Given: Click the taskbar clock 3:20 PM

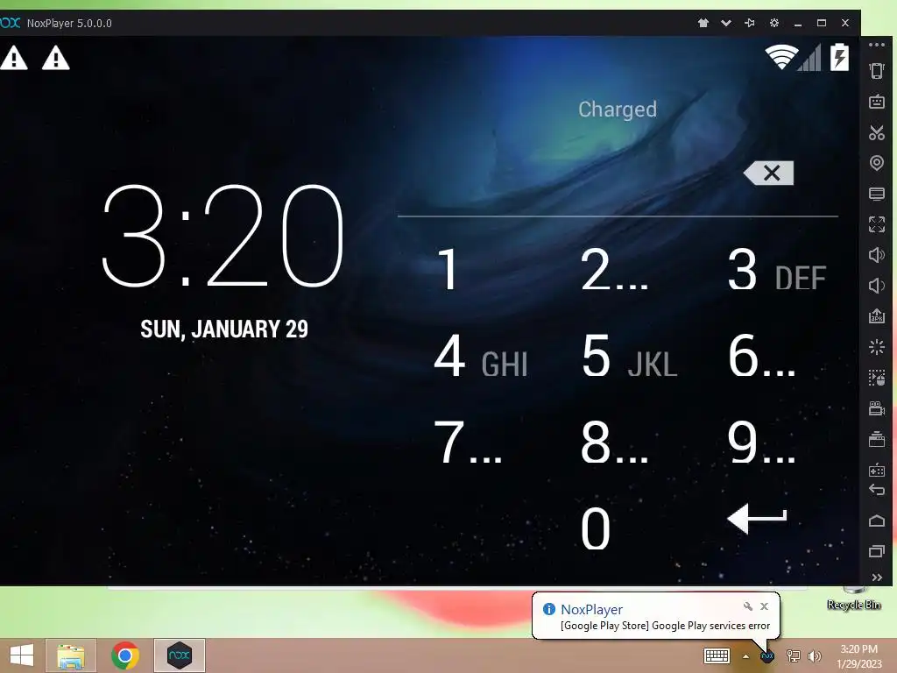Looking at the screenshot, I should 858,656.
